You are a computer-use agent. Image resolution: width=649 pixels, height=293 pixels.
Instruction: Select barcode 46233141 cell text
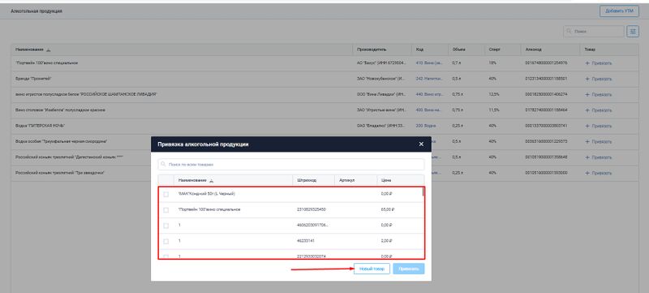[307, 240]
